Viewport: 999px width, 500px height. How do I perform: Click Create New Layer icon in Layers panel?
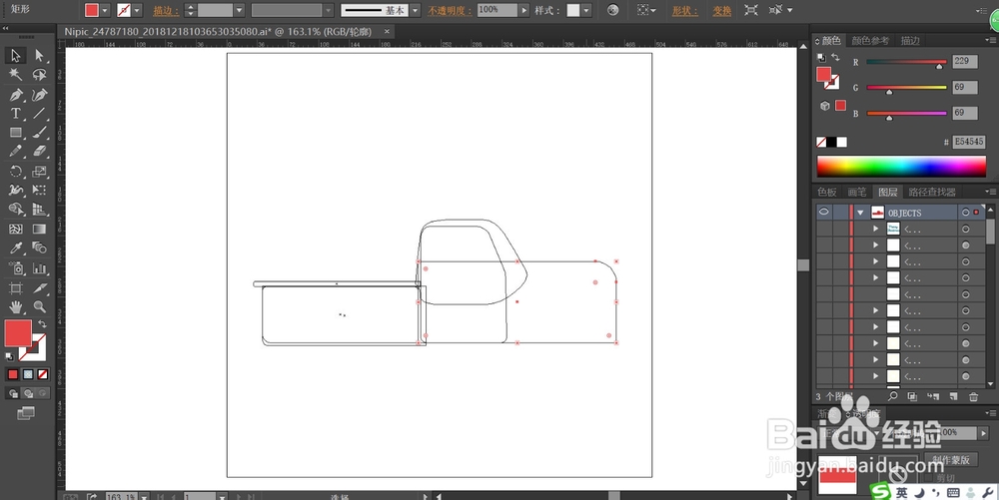pos(953,397)
